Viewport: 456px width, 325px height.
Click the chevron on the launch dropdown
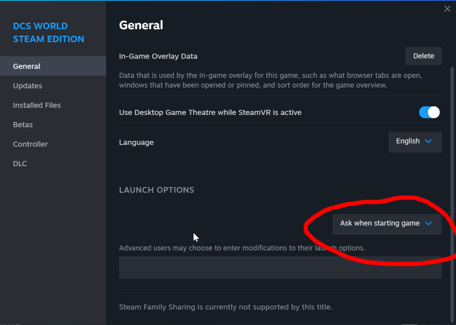[428, 223]
